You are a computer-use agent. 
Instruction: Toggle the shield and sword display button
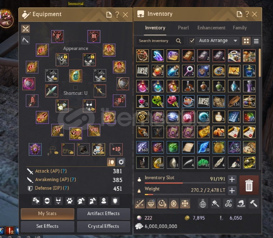111,162
